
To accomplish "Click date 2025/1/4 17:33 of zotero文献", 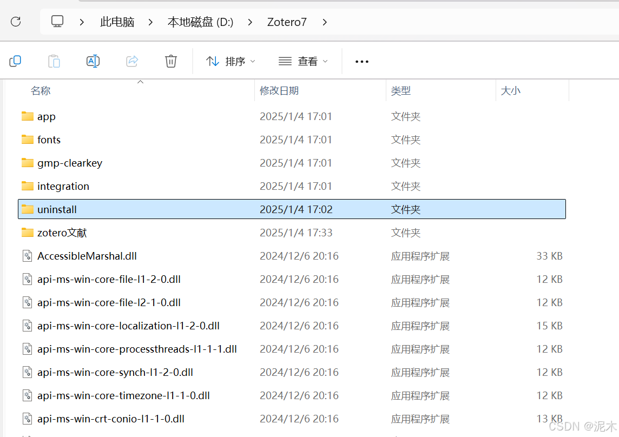I will click(296, 233).
